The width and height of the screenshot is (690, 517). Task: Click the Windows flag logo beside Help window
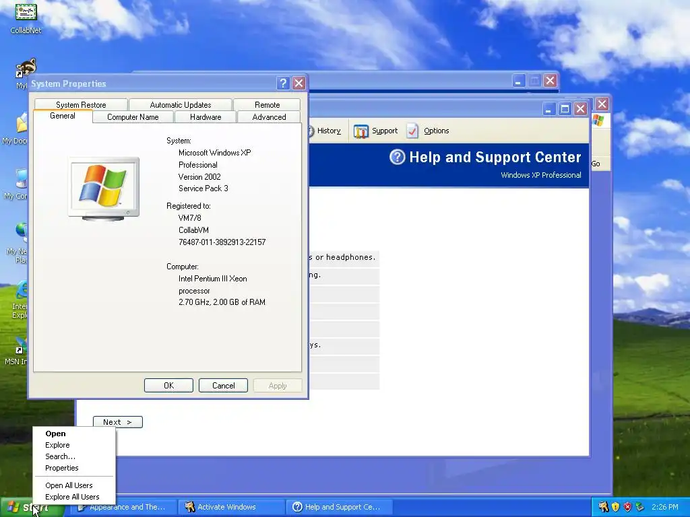pos(598,120)
